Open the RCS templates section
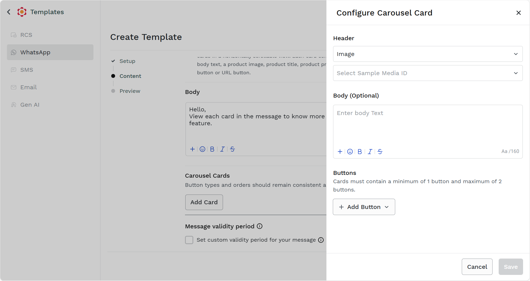 [26, 35]
